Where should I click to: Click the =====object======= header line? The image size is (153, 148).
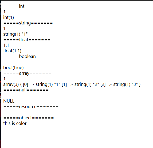29,118
